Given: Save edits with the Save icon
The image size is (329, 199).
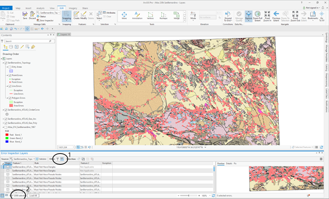Looking at the screenshot, I should (25, 15).
